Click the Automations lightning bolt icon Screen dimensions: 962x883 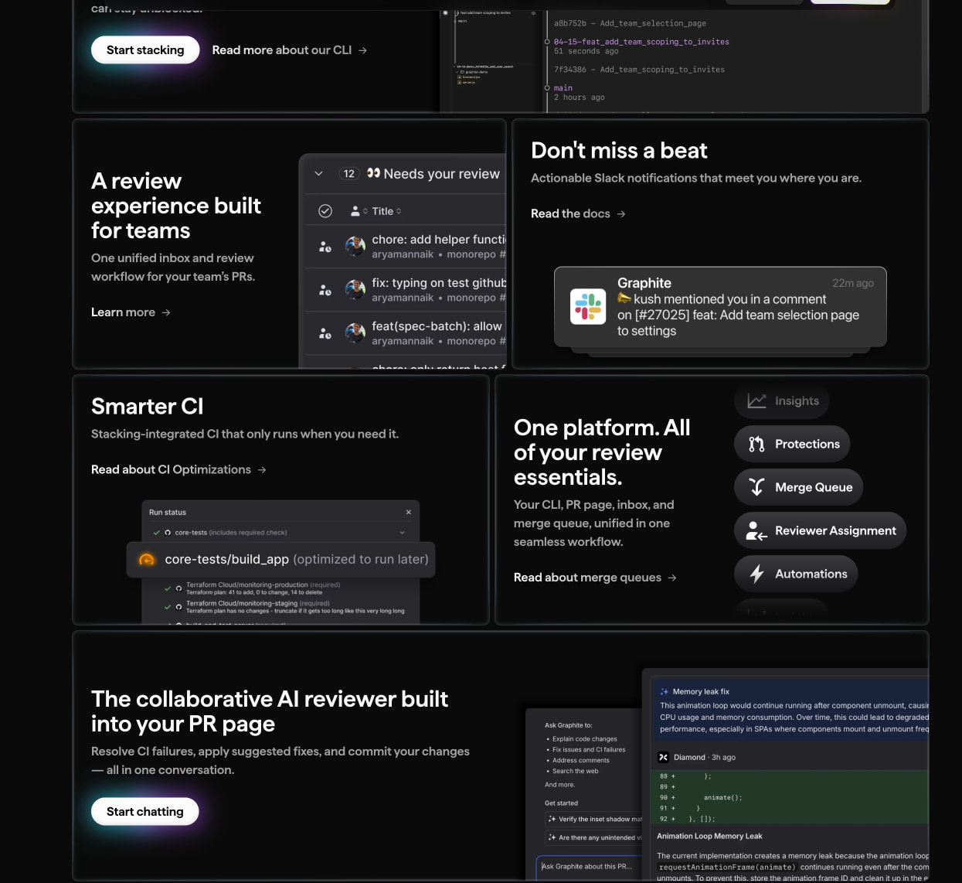pyautogui.click(x=756, y=574)
